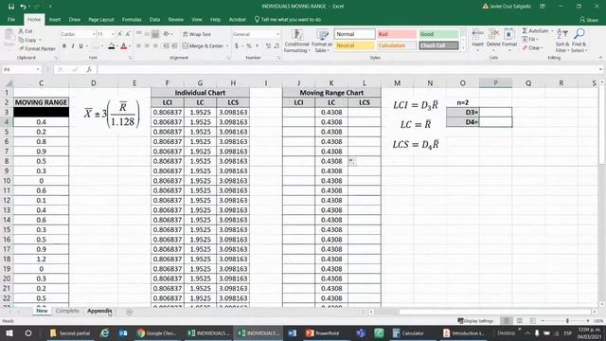This screenshot has width=606, height=341.
Task: Switch to the Formulas tab
Action: coord(132,19)
